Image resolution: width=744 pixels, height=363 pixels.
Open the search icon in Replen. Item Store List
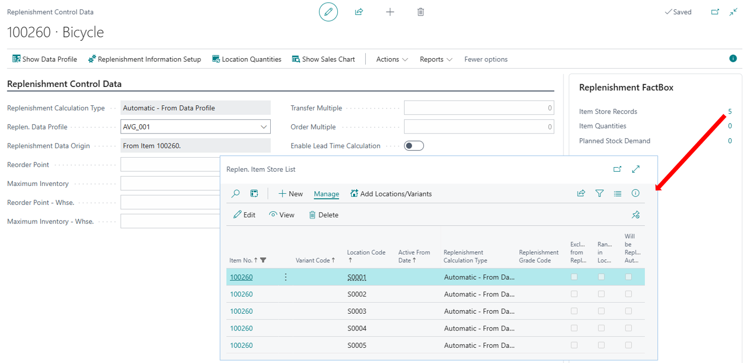pyautogui.click(x=236, y=194)
